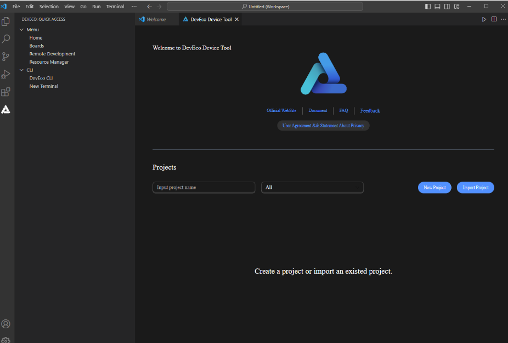Toggle the secondary side bar layout icon
The height and width of the screenshot is (343, 508).
click(447, 7)
